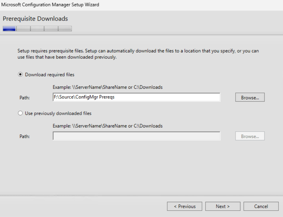Advance the wizard with Next

pos(223,206)
